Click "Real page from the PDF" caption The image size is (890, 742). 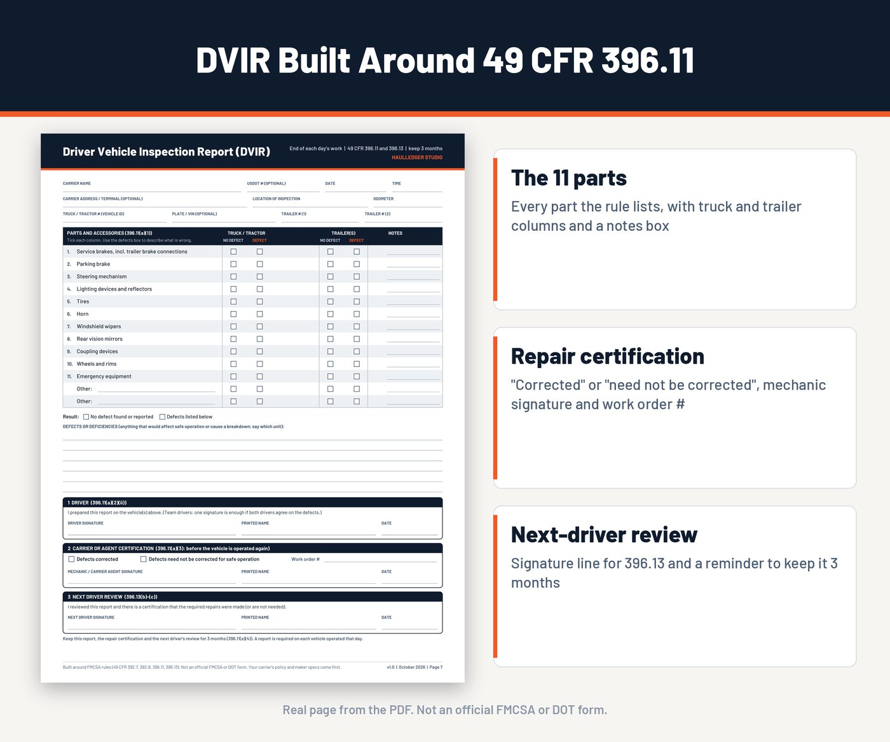point(445,710)
